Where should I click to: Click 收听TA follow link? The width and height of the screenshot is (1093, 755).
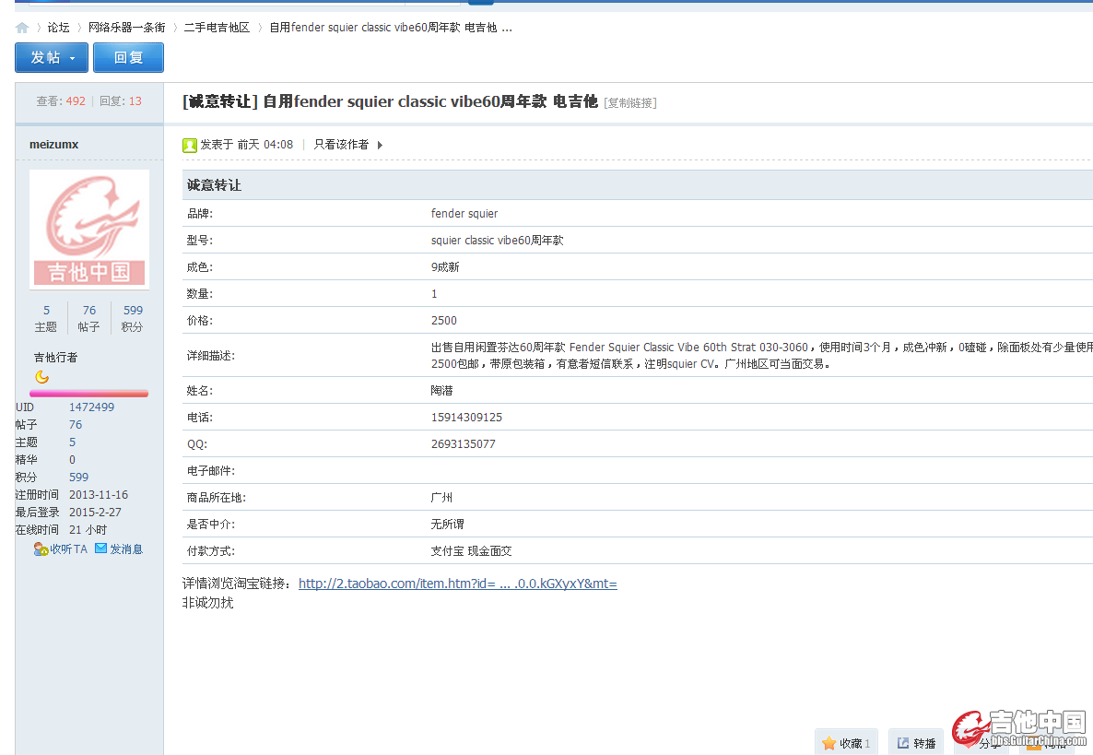tap(68, 549)
